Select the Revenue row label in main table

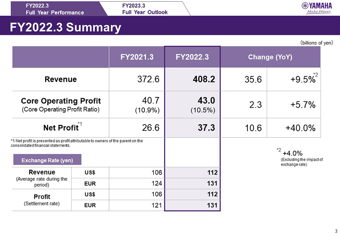pyautogui.click(x=61, y=80)
